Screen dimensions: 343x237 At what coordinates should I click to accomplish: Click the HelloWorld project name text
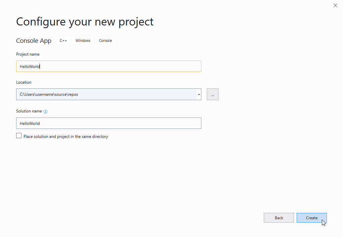[30, 66]
